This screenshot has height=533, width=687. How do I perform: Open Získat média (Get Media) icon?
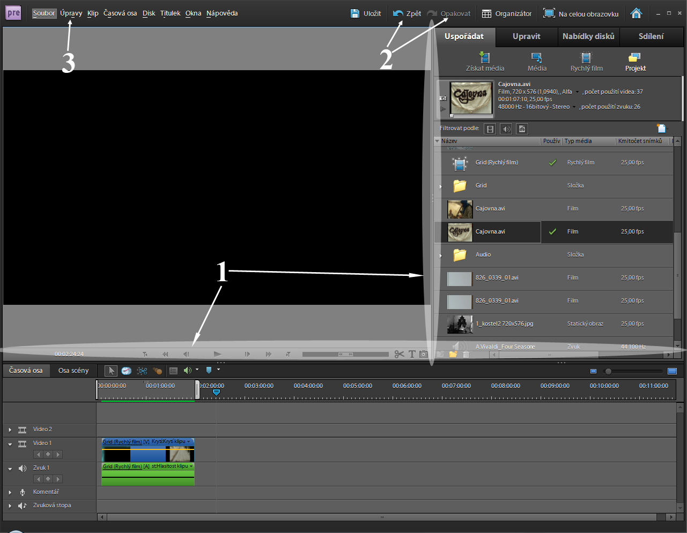coord(485,57)
